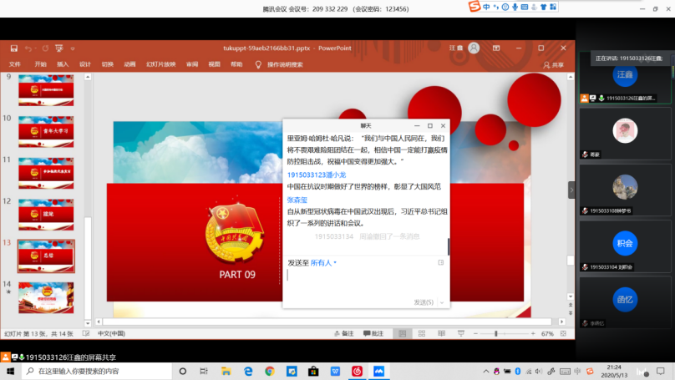Click the Windows Start button
Image resolution: width=675 pixels, height=380 pixels.
tap(10, 371)
